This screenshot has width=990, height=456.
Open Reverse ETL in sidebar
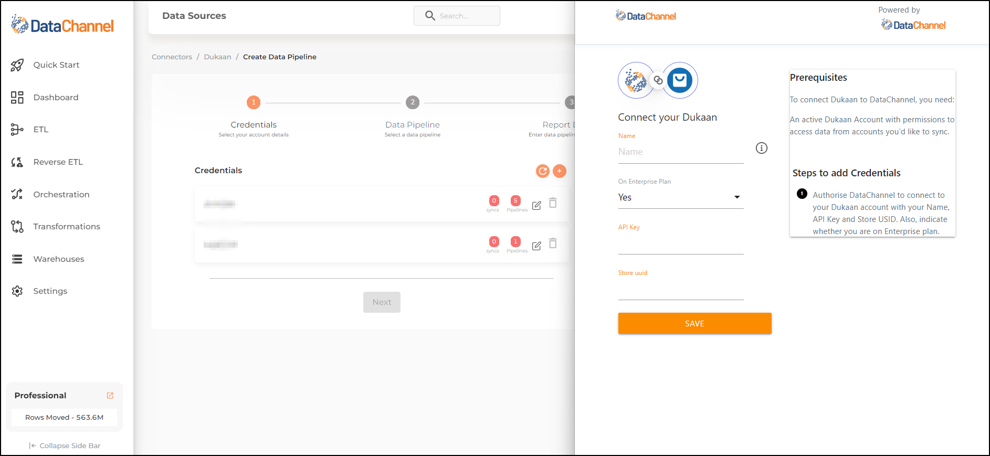tap(58, 162)
